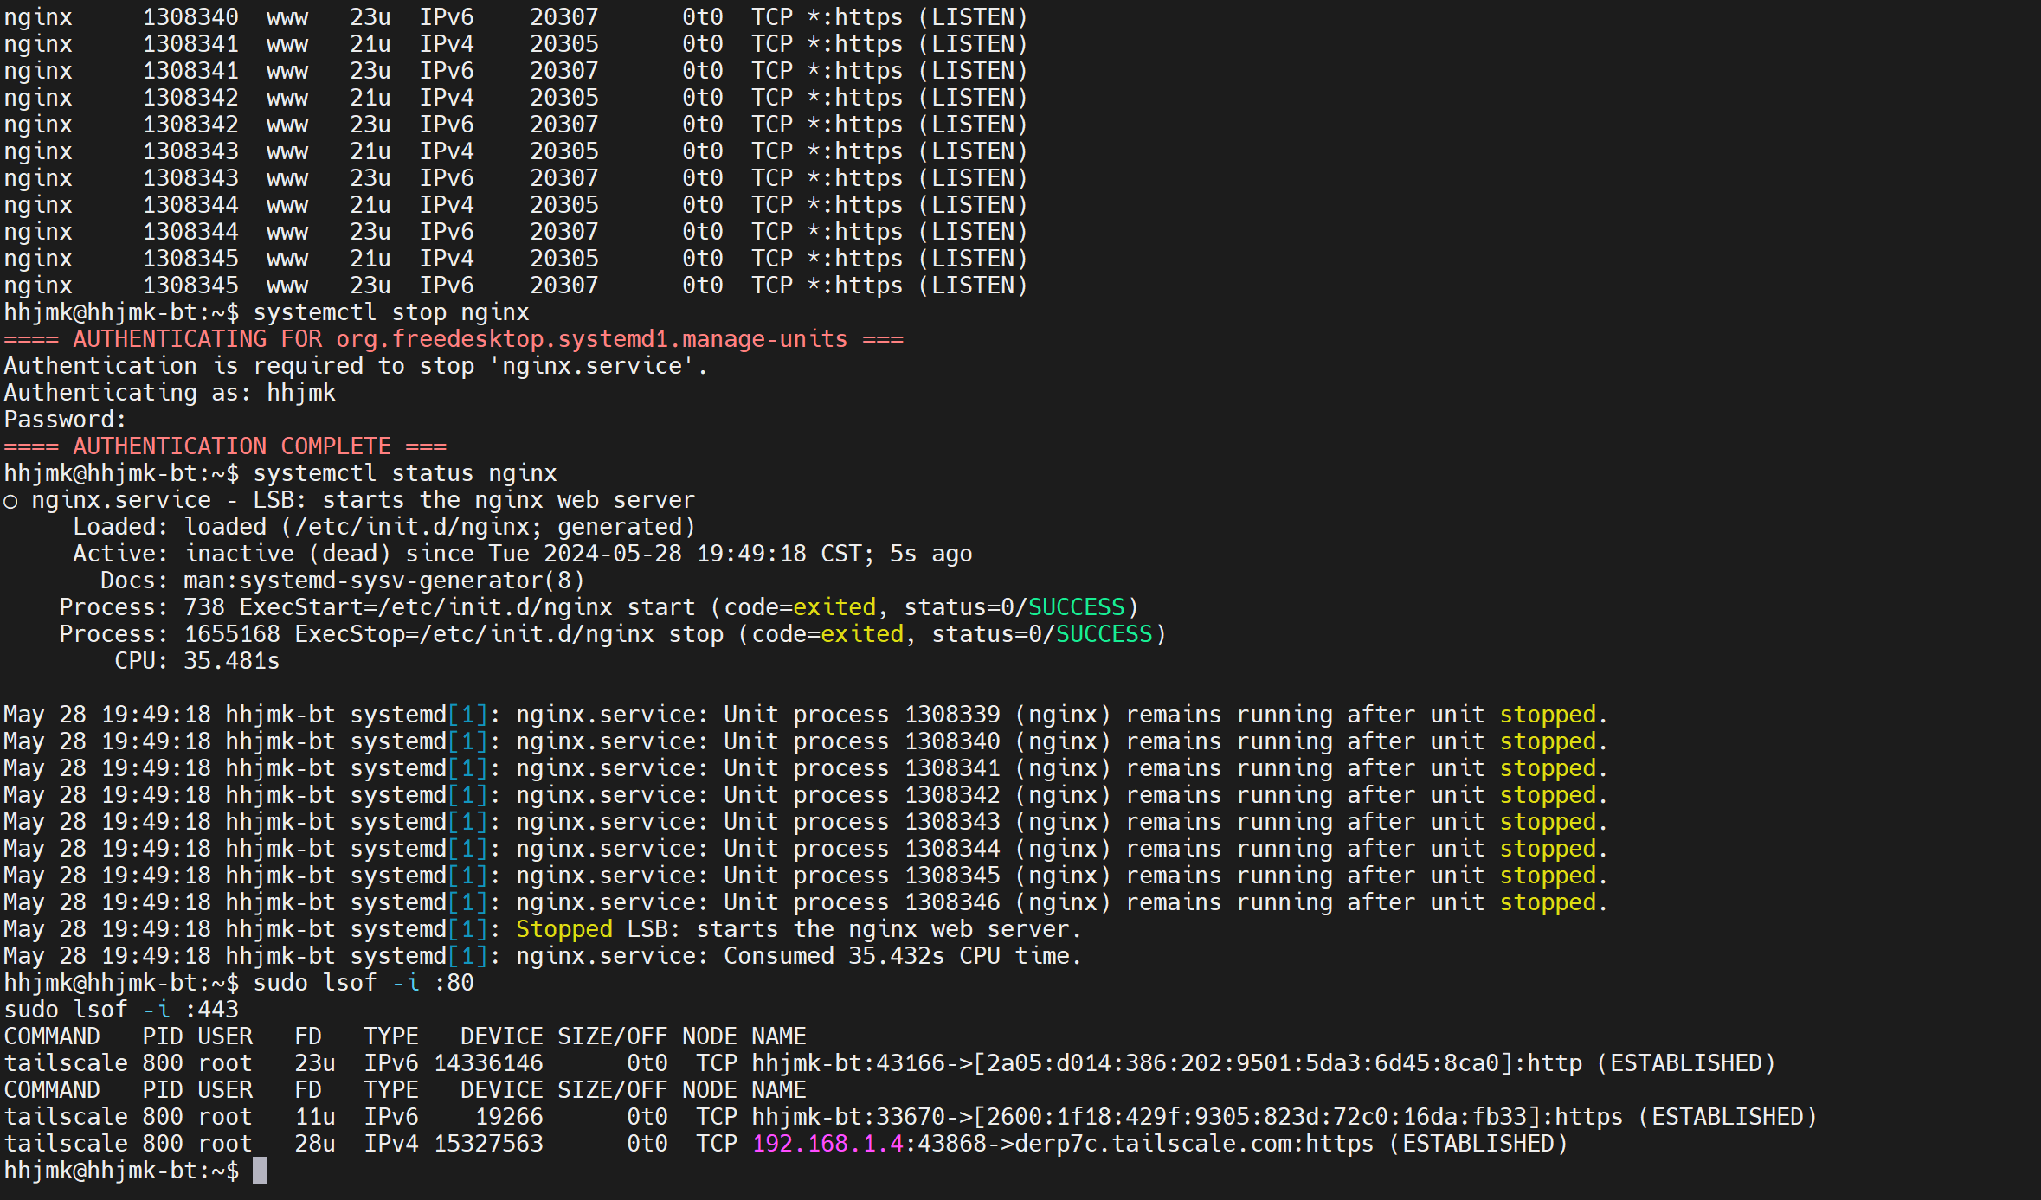Image resolution: width=2041 pixels, height=1200 pixels.
Task: Click the 'systemctl status nginx' command
Action: pyautogui.click(x=405, y=473)
